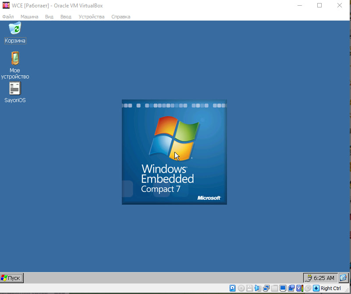Open the Вид menu
351x294 pixels.
49,17
